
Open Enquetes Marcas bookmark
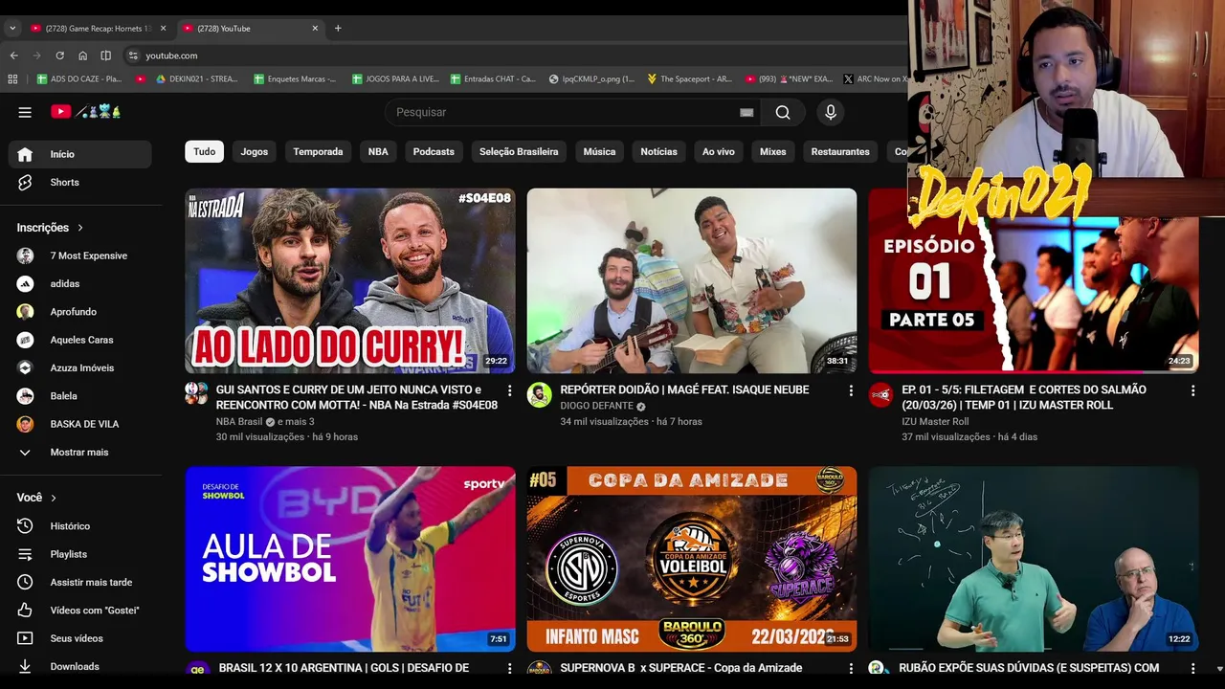click(x=295, y=79)
